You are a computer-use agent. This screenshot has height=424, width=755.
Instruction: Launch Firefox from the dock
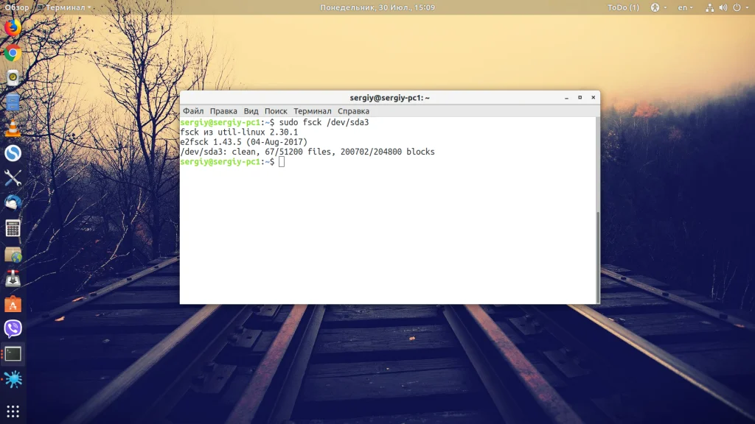point(13,27)
